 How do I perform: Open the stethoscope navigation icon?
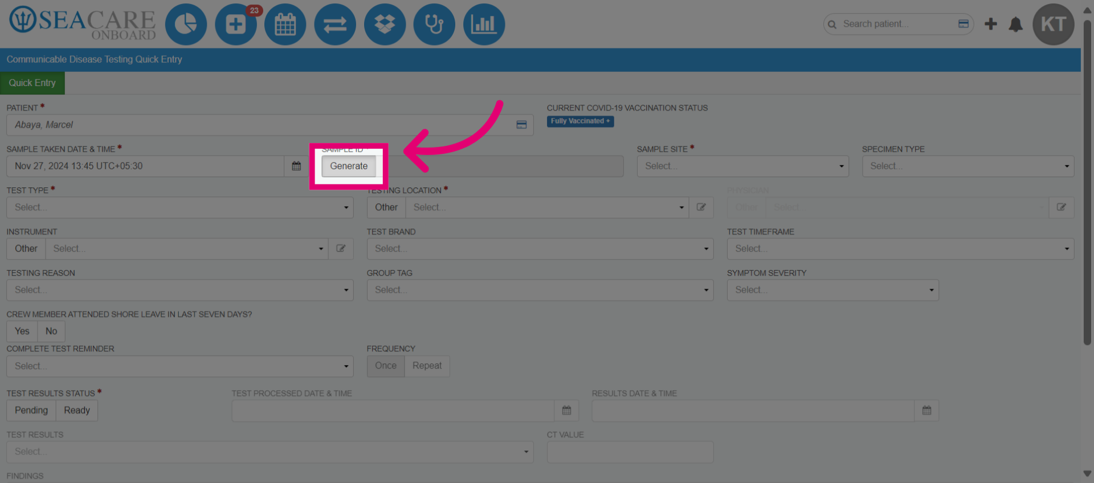tap(434, 24)
